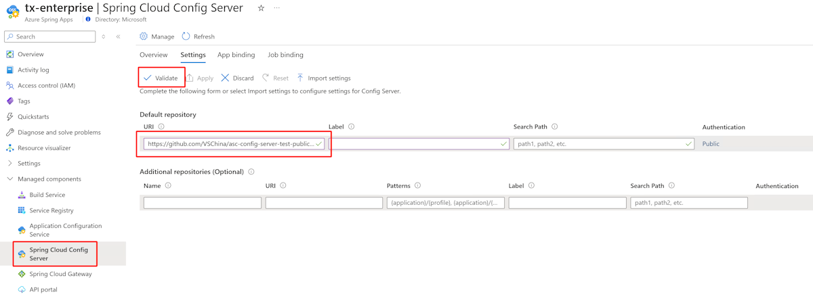
Task: Open API portal in the sidebar
Action: (x=43, y=290)
